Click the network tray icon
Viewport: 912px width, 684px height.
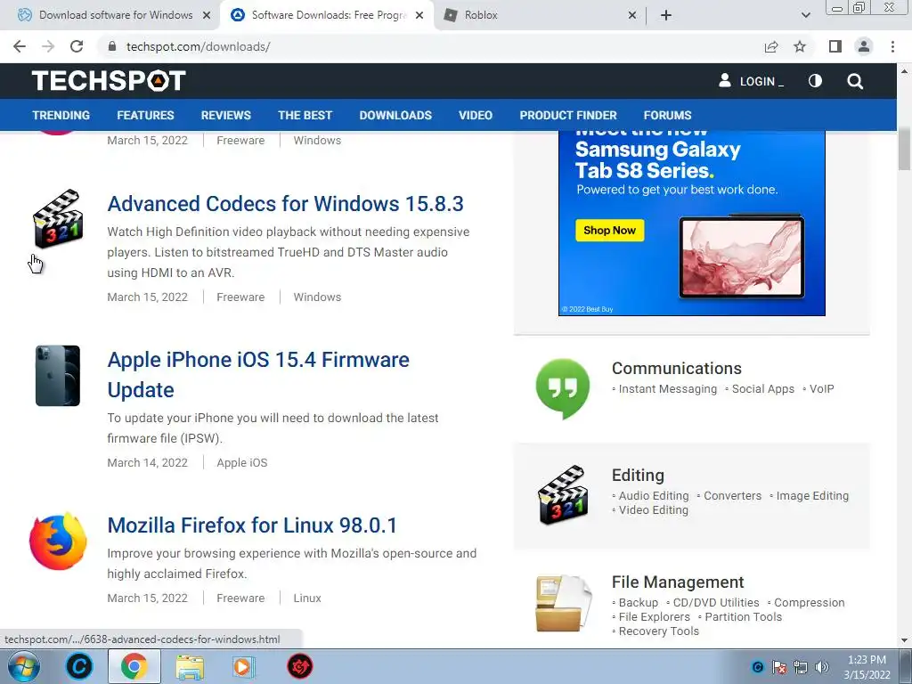tap(801, 667)
